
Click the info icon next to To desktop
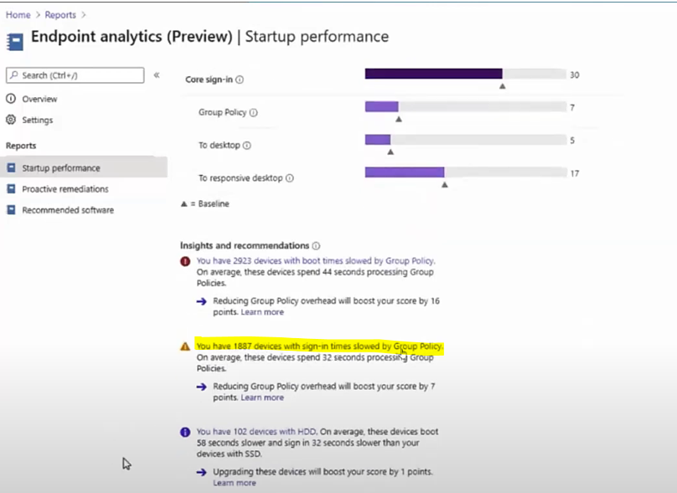click(247, 146)
